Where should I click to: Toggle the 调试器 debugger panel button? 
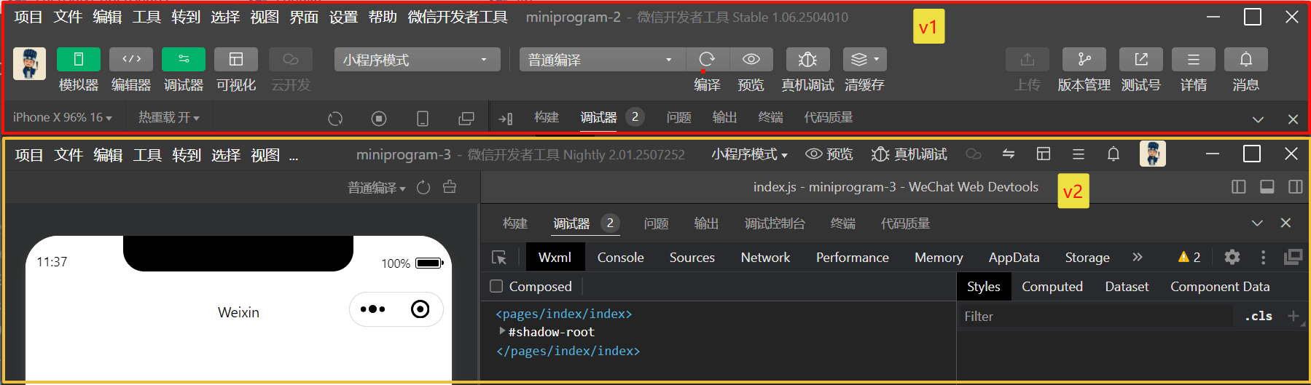click(x=183, y=60)
